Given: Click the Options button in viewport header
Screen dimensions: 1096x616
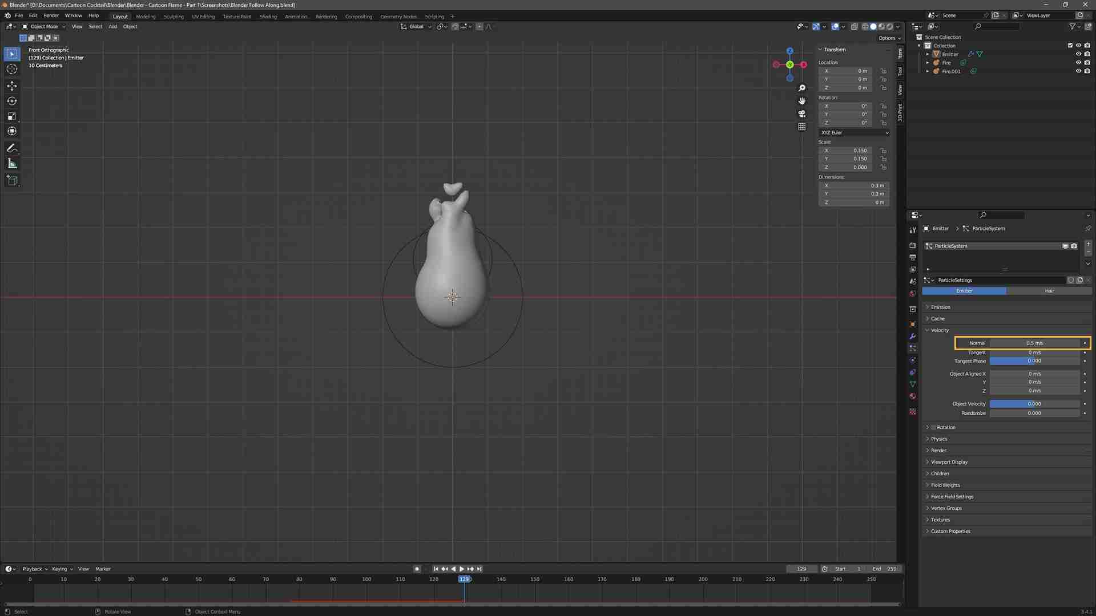Looking at the screenshot, I should click(889, 38).
